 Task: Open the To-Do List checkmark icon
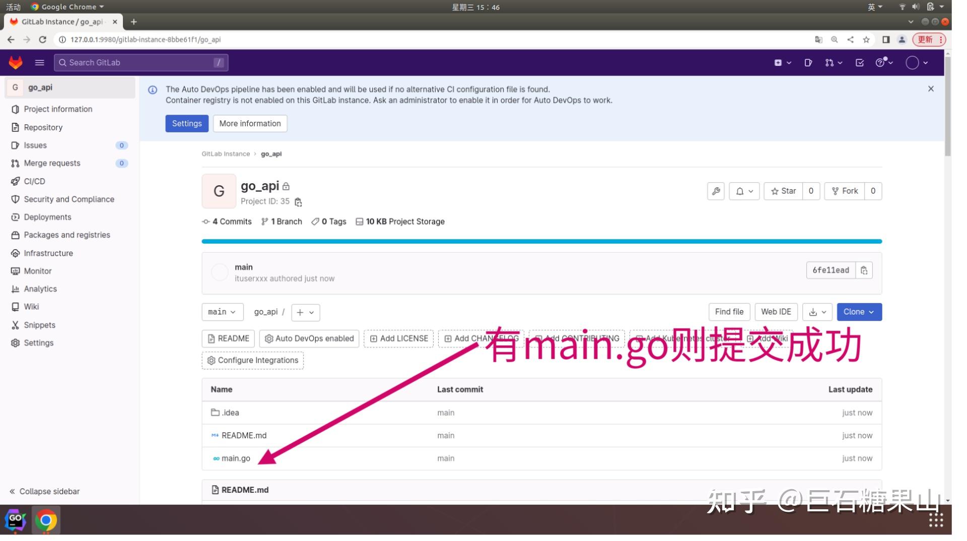pos(859,62)
